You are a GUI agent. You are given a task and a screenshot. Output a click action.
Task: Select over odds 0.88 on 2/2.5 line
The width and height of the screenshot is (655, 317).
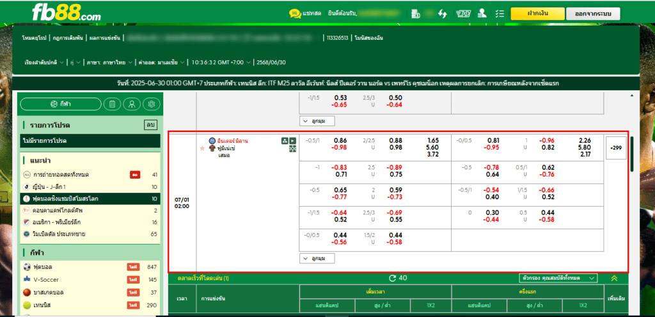click(395, 141)
